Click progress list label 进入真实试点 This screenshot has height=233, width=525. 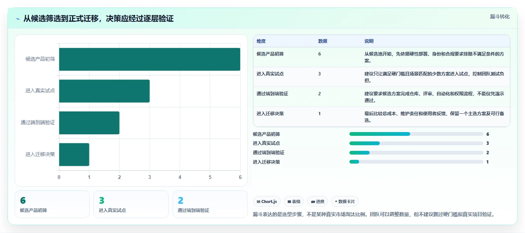[x=266, y=143]
